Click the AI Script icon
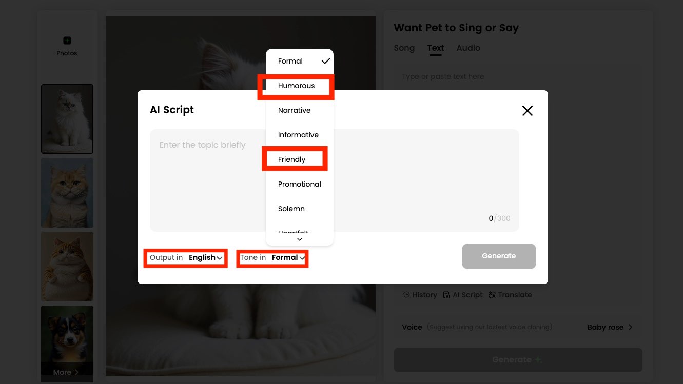This screenshot has height=384, width=683. (x=446, y=295)
